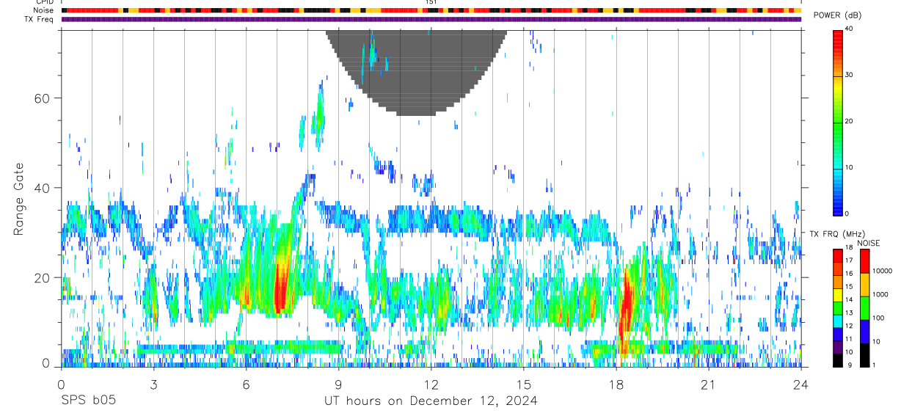This screenshot has height=416, width=901.
Task: Click the NOISE color scale bar
Action: 864,307
